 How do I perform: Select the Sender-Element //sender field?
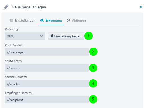(47, 84)
